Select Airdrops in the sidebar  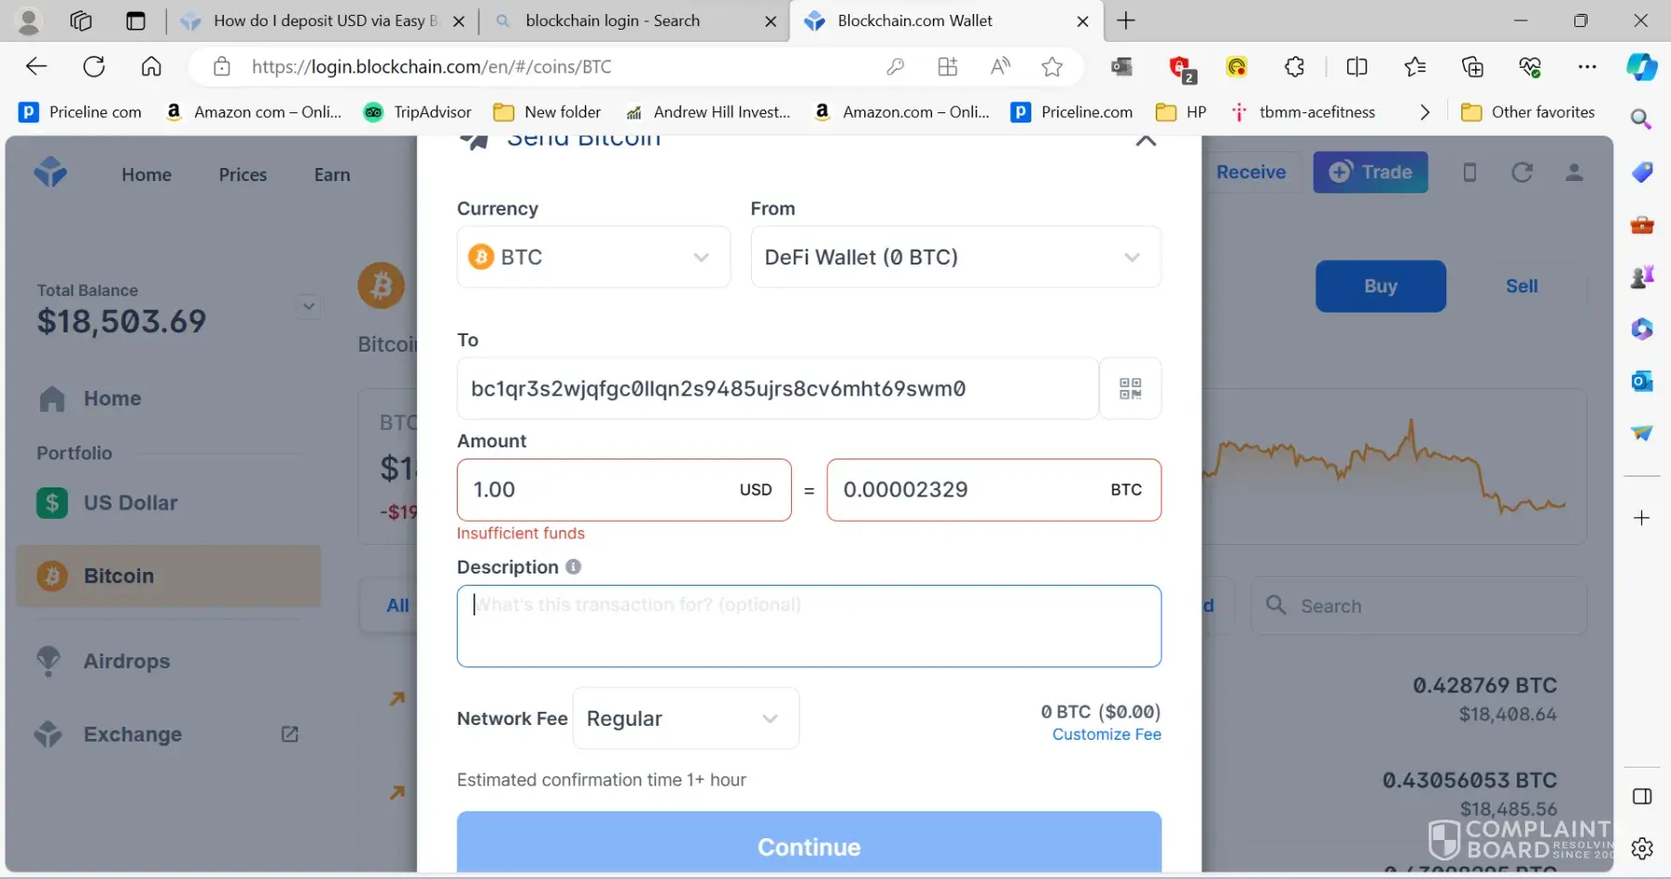click(126, 661)
